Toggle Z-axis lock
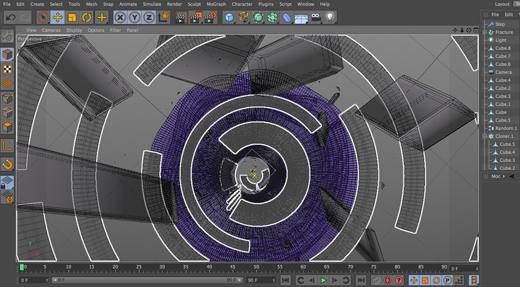Viewport: 520px width, 287px height. [149, 17]
